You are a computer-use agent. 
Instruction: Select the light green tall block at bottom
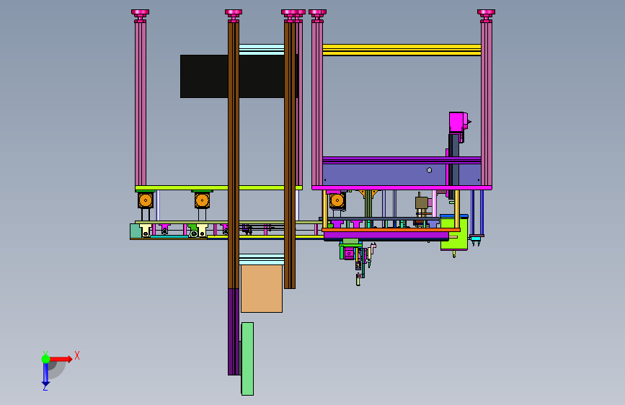coord(247,359)
